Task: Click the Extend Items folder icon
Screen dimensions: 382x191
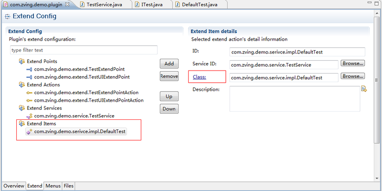Action: [x=21, y=124]
